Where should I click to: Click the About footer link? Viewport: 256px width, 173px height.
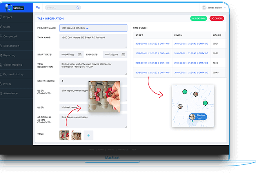coord(101,150)
